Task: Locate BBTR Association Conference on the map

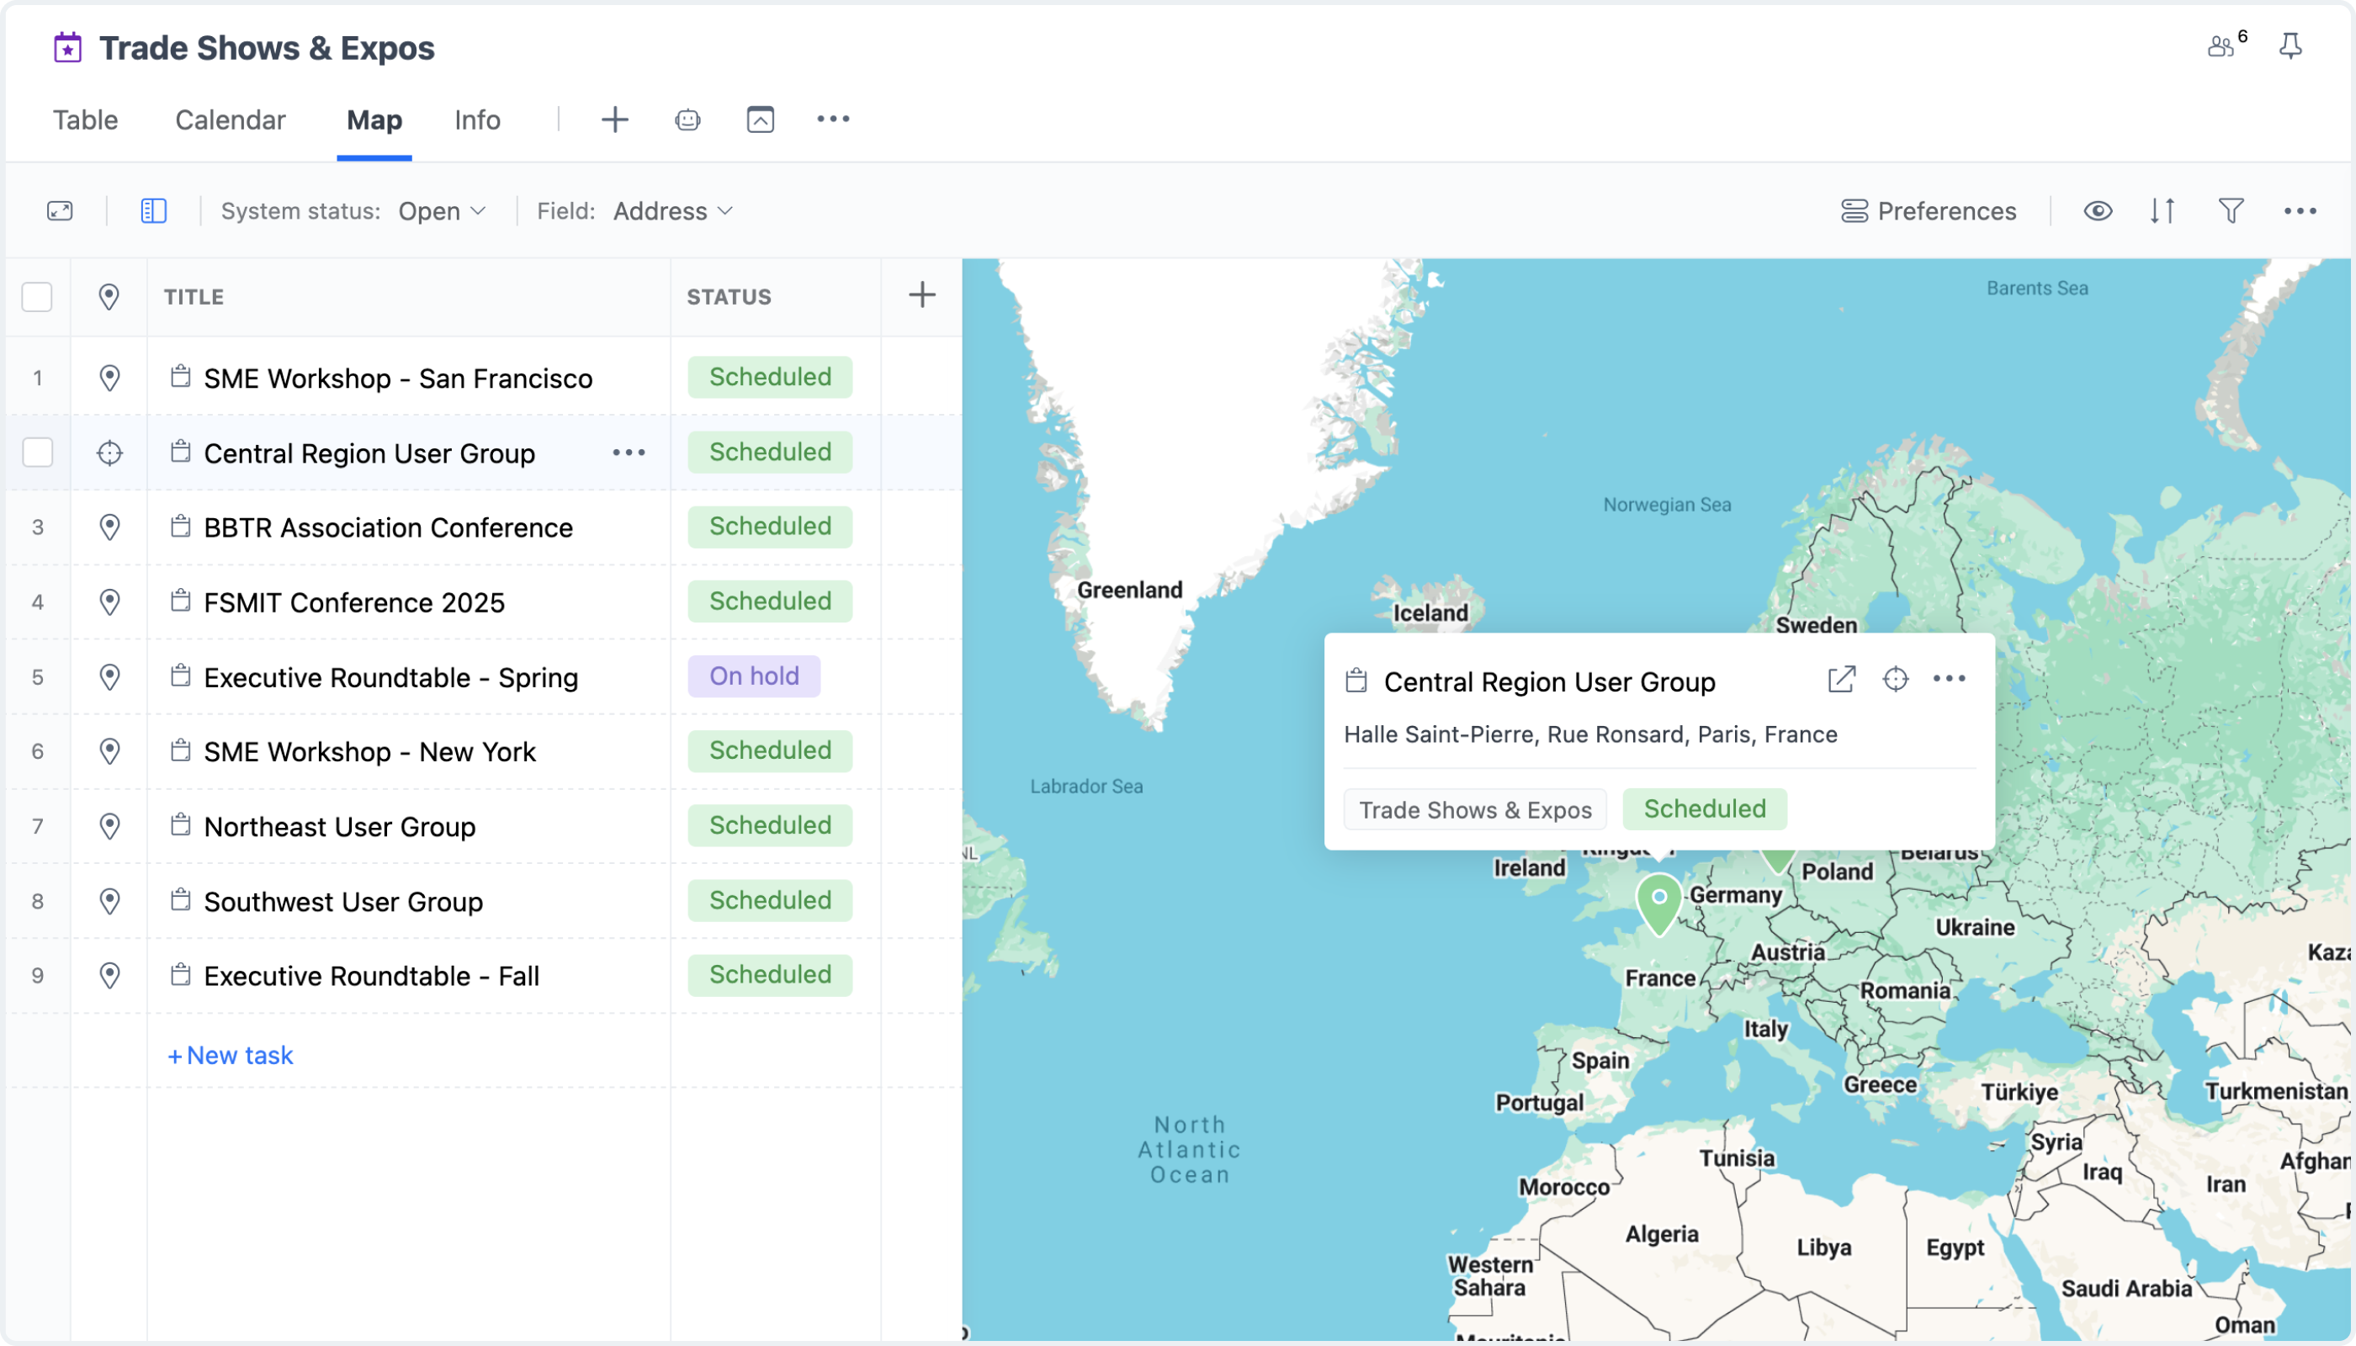Action: coord(109,527)
